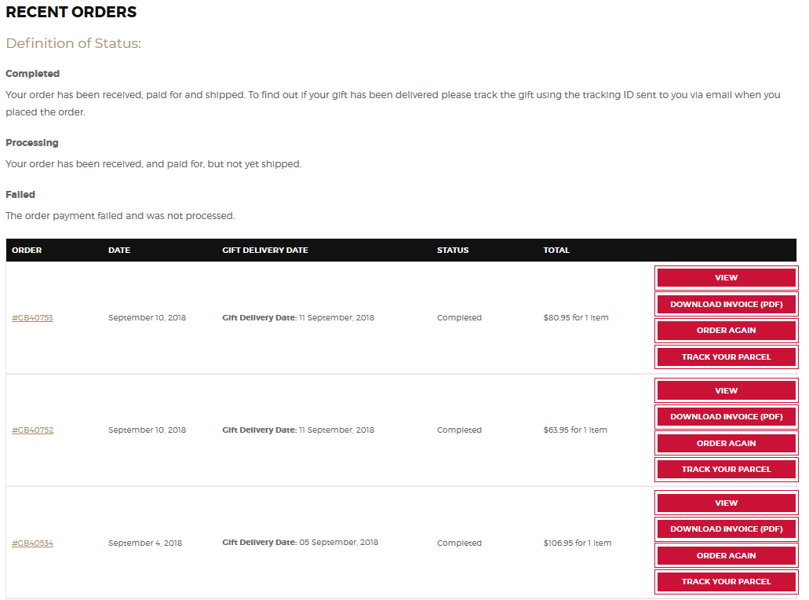809x600 pixels.
Task: View details of order #CB40752
Action: click(726, 390)
